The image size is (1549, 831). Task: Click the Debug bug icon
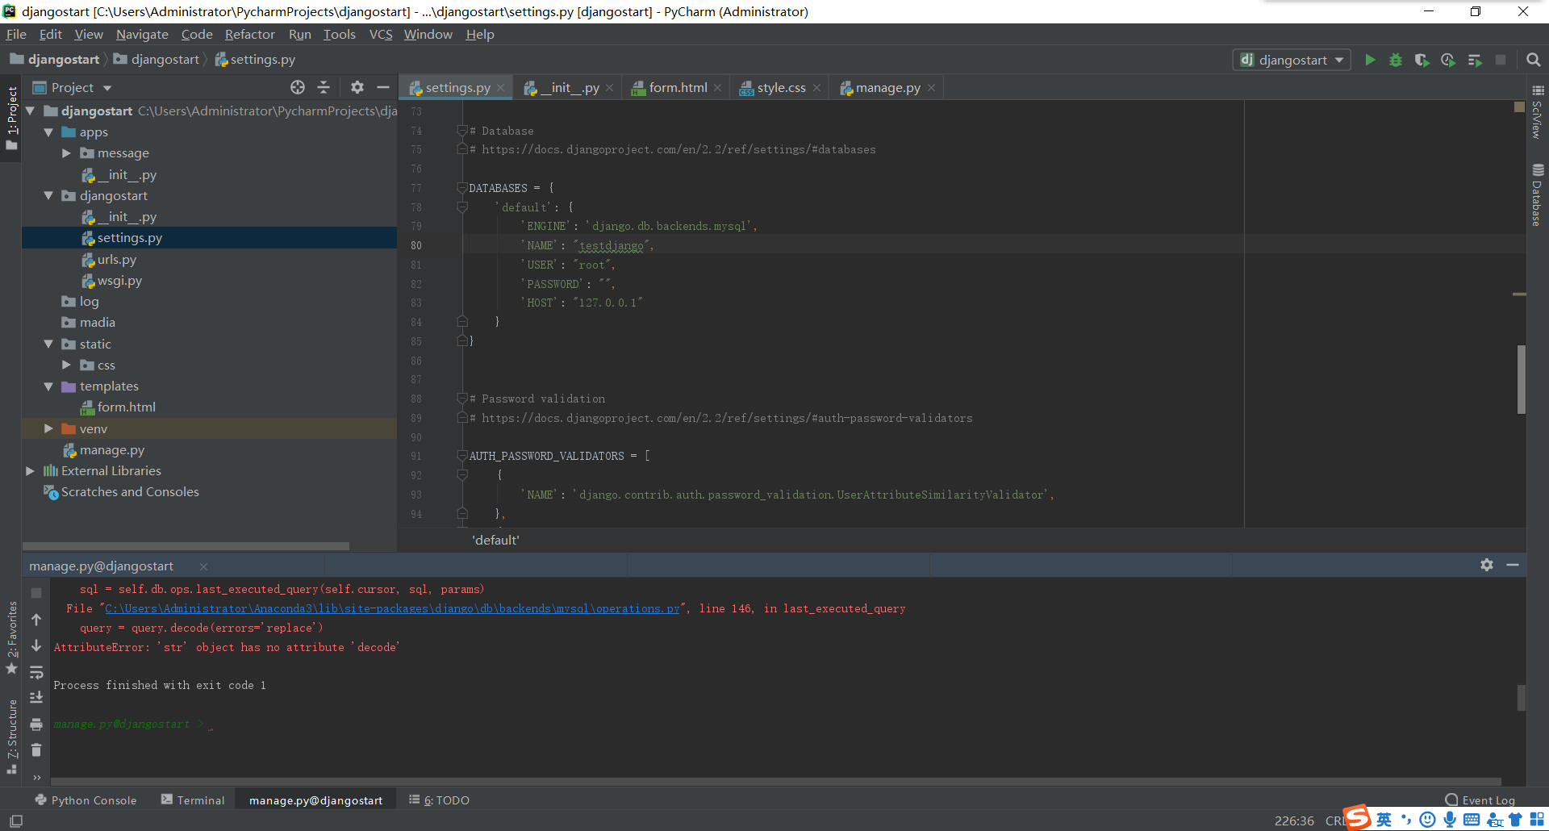pyautogui.click(x=1396, y=61)
